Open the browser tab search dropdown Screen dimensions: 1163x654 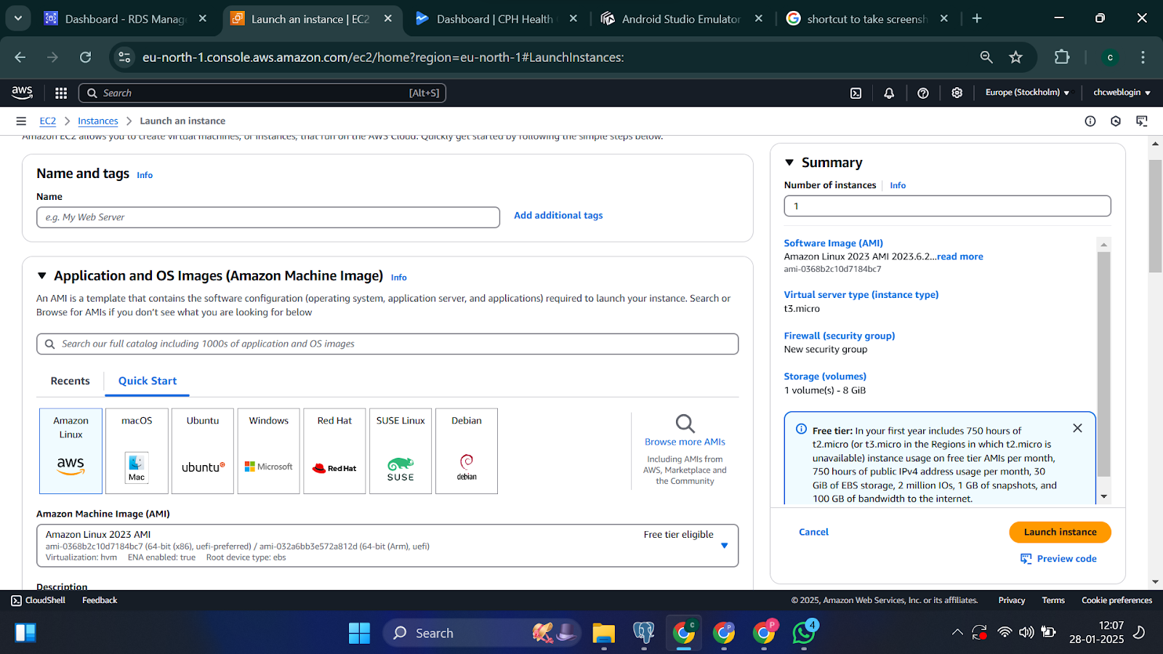pos(17,18)
